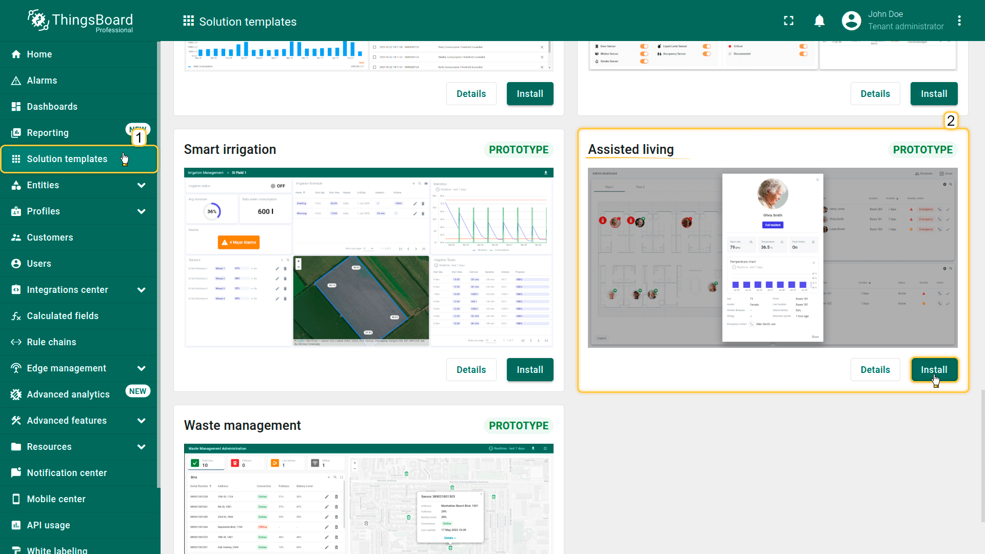Click the ThingsBoard logo
Image resolution: width=985 pixels, height=554 pixels.
(81, 21)
